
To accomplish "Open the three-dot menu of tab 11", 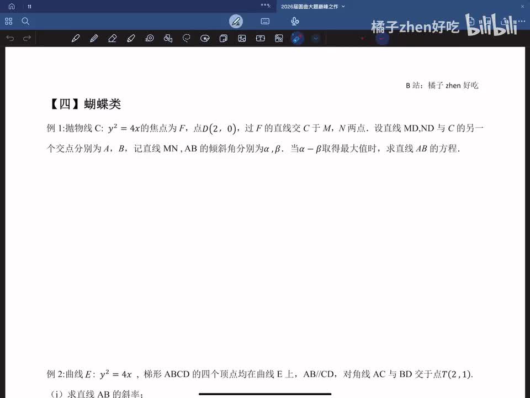I will pos(264,5).
